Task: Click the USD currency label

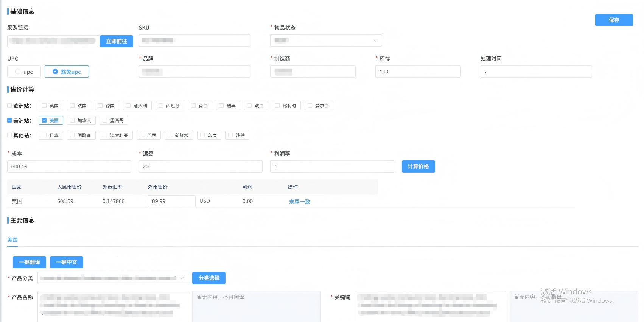Action: 205,201
